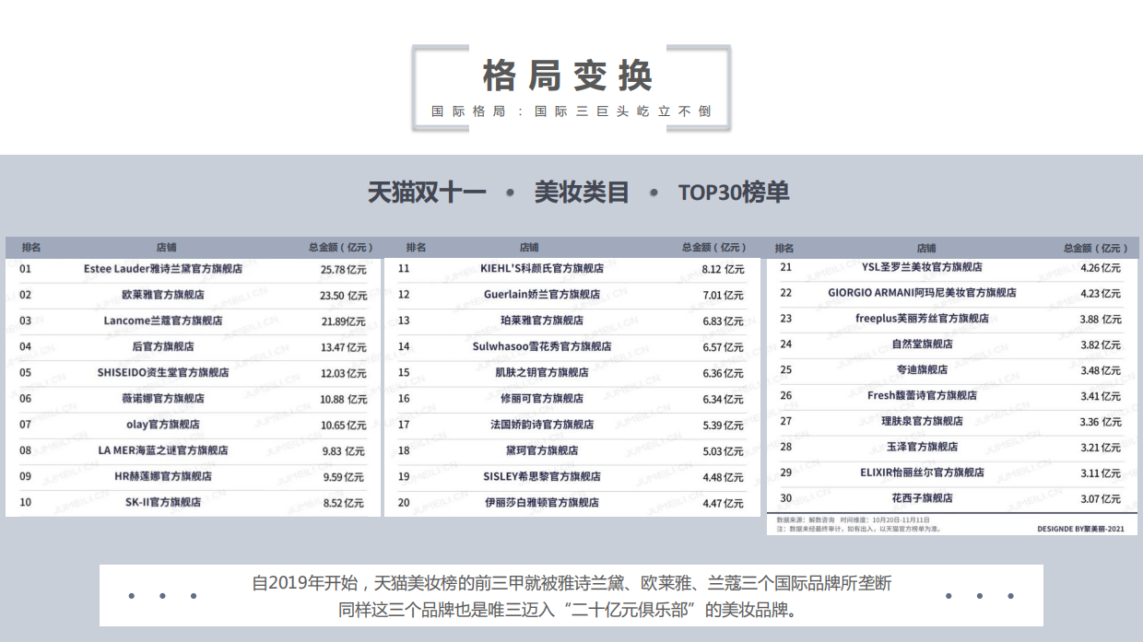Screen dimensions: 1143x642
Task: Click heading 美妆类目
Action: (x=582, y=193)
